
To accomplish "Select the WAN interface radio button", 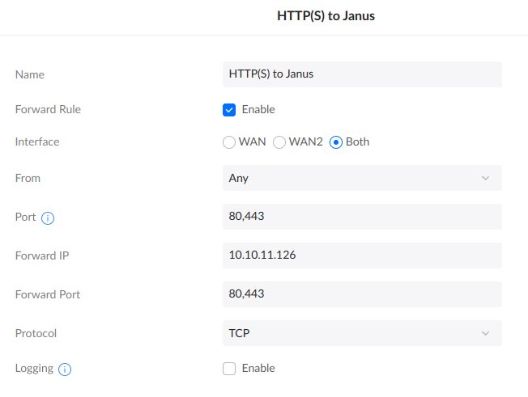I will pyautogui.click(x=229, y=142).
